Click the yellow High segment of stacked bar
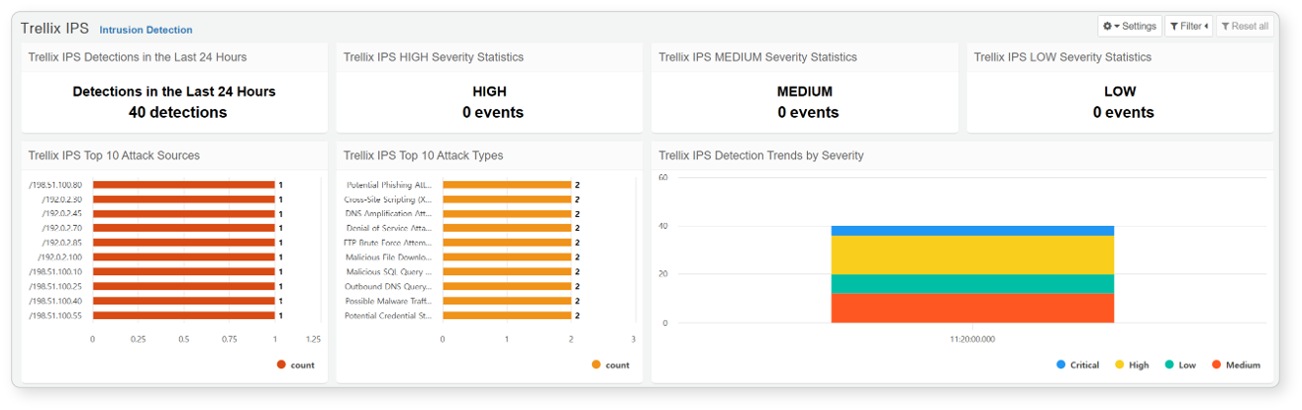The image size is (1302, 410). tap(972, 255)
